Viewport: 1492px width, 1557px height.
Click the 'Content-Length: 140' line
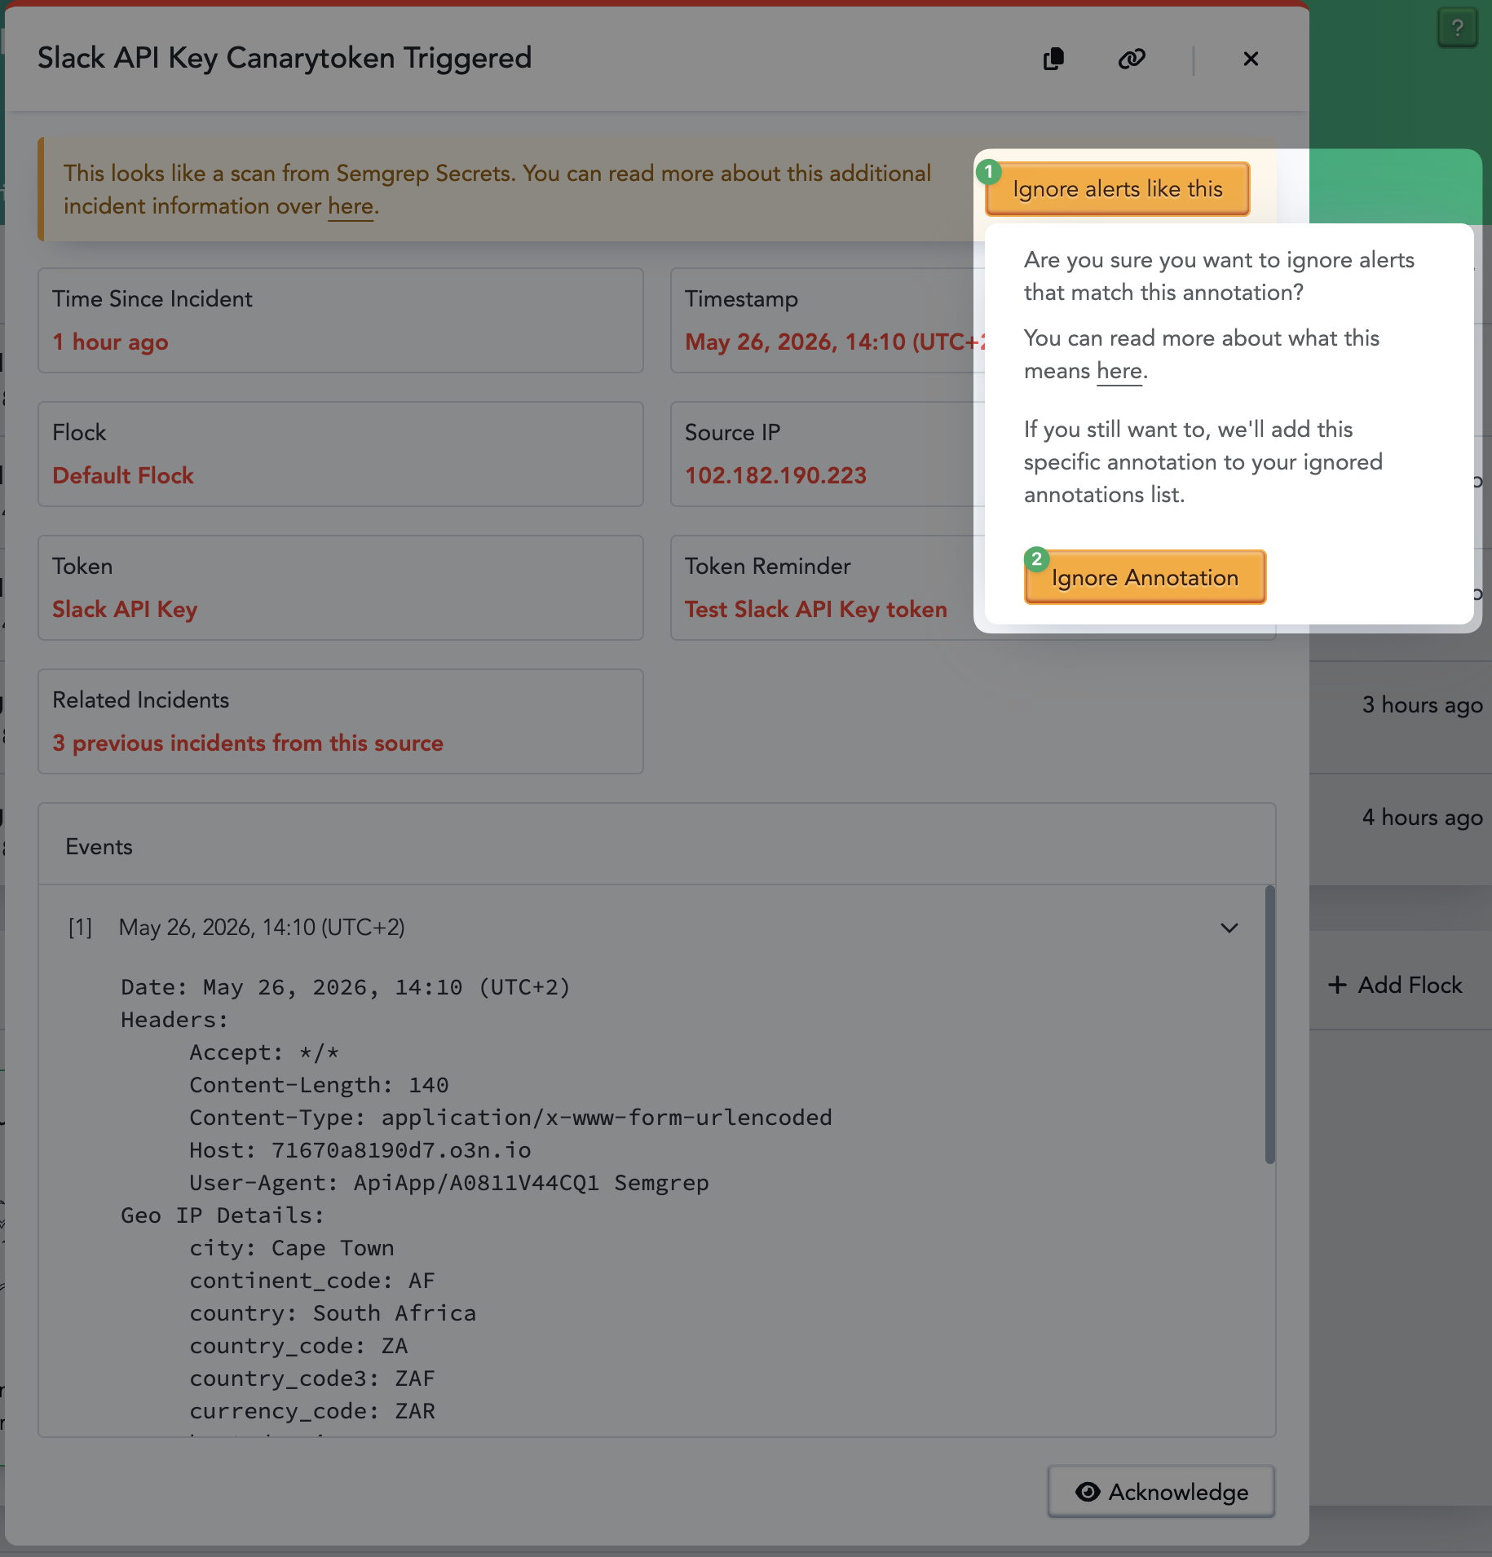(319, 1085)
